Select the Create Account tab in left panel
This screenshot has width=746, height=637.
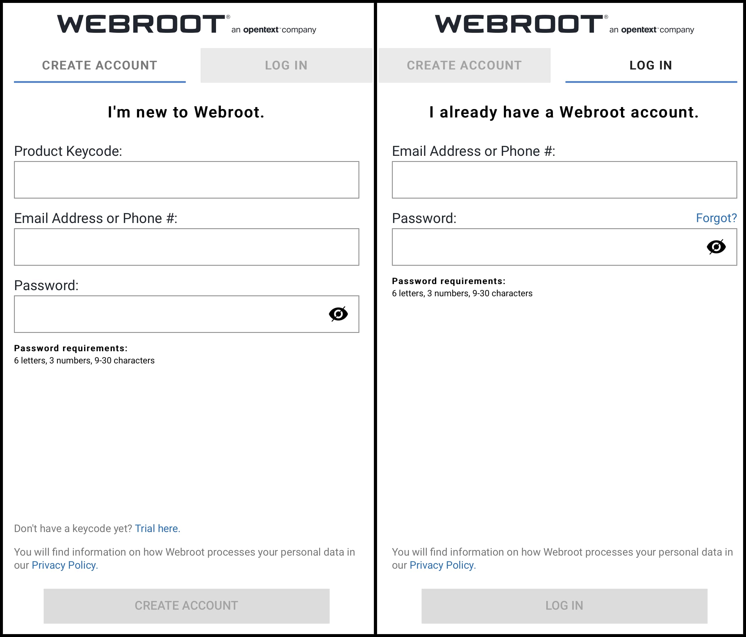(x=100, y=65)
